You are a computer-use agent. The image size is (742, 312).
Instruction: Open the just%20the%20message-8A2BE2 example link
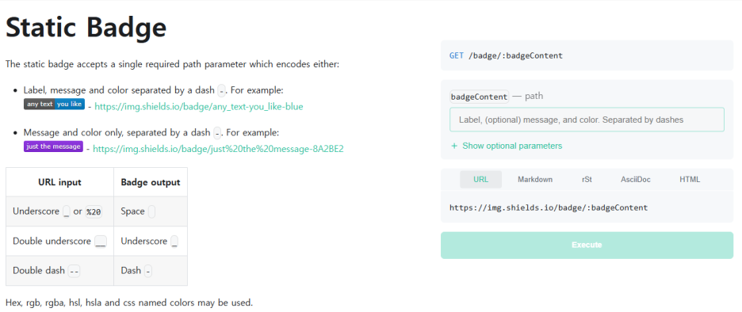pyautogui.click(x=218, y=149)
